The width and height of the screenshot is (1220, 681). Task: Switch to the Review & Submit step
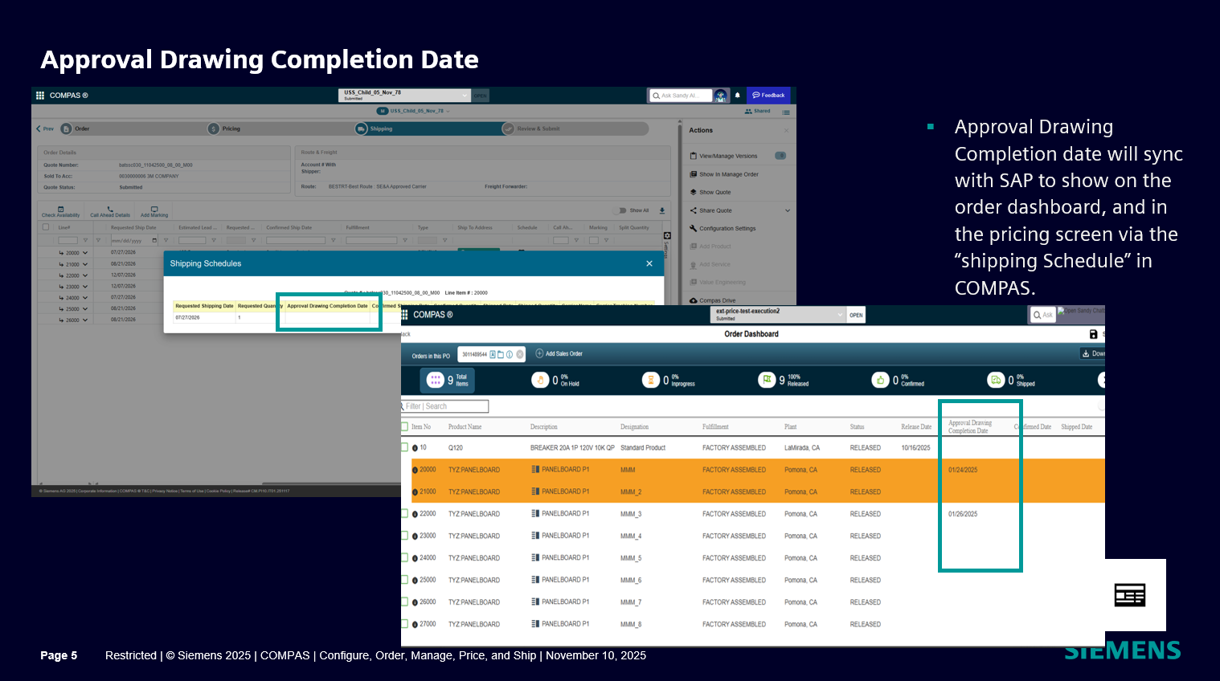(538, 128)
